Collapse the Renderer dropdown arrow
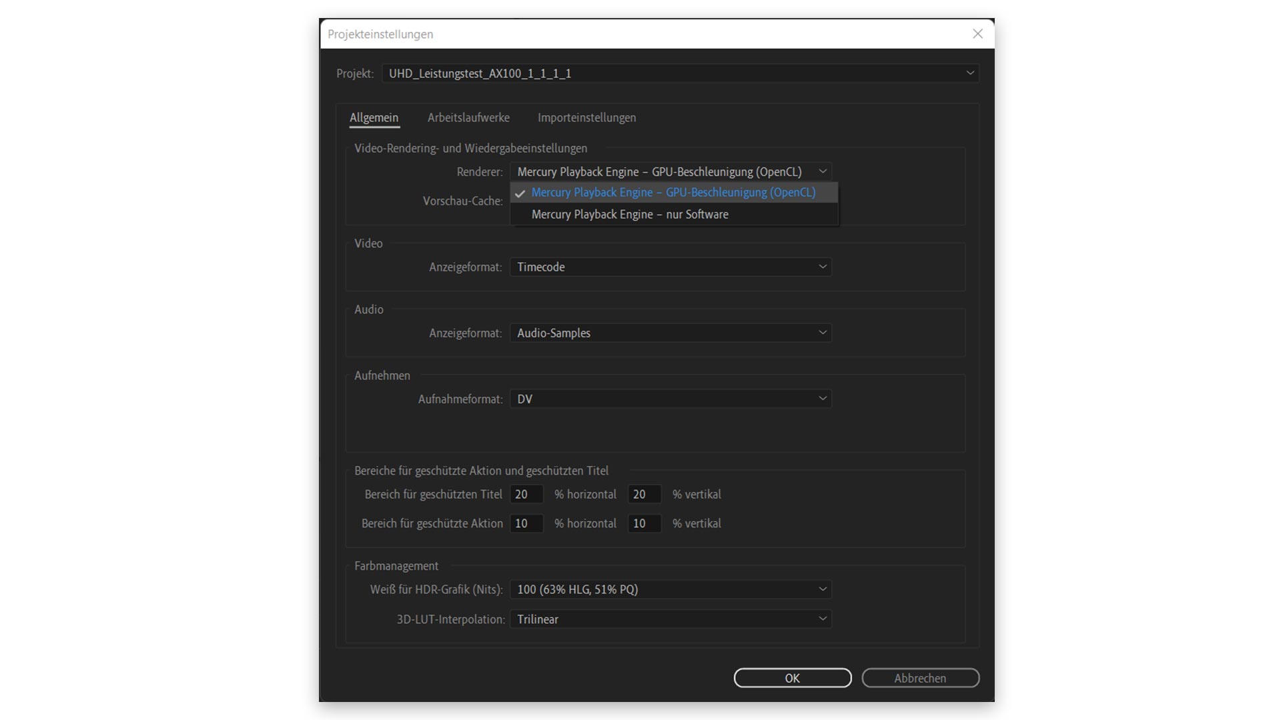The height and width of the screenshot is (720, 1281). (823, 171)
